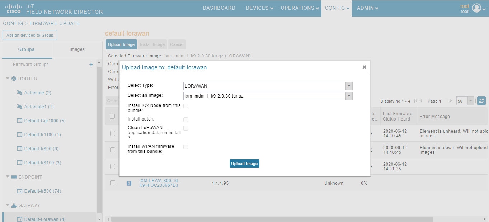Screen dimensions: 489x222
Task: Open the OPERATIONS menu
Action: (300, 8)
